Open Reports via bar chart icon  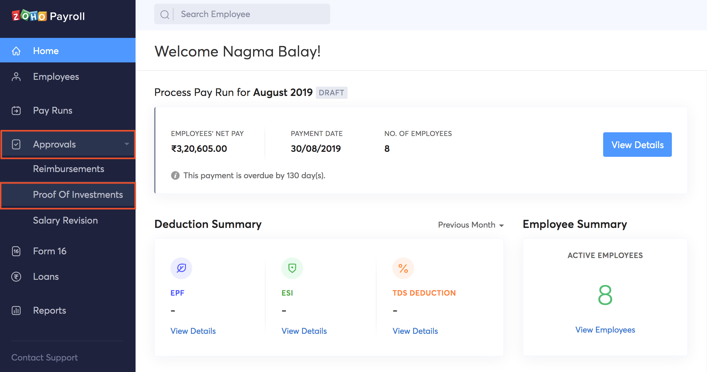point(16,310)
